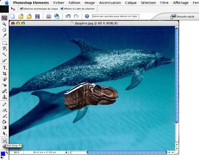Select the Crop tool
The width and height of the screenshot is (199, 160).
[4, 74]
